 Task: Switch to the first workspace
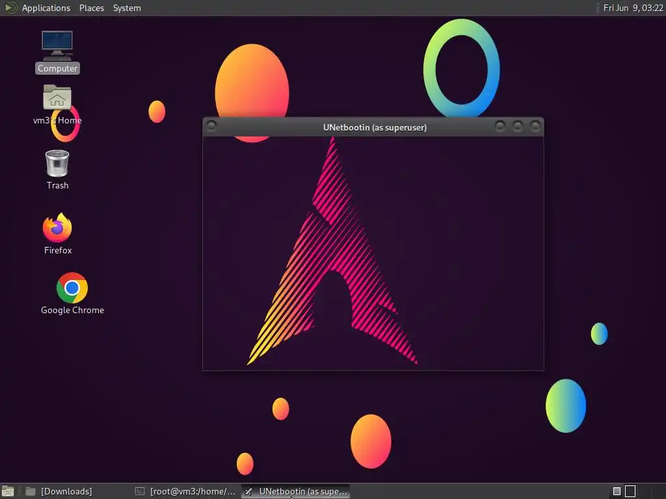[617, 491]
